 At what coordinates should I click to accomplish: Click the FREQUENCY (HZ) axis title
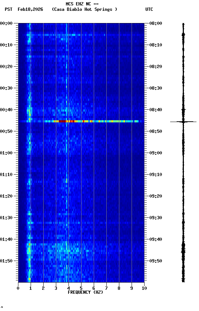click(85, 292)
